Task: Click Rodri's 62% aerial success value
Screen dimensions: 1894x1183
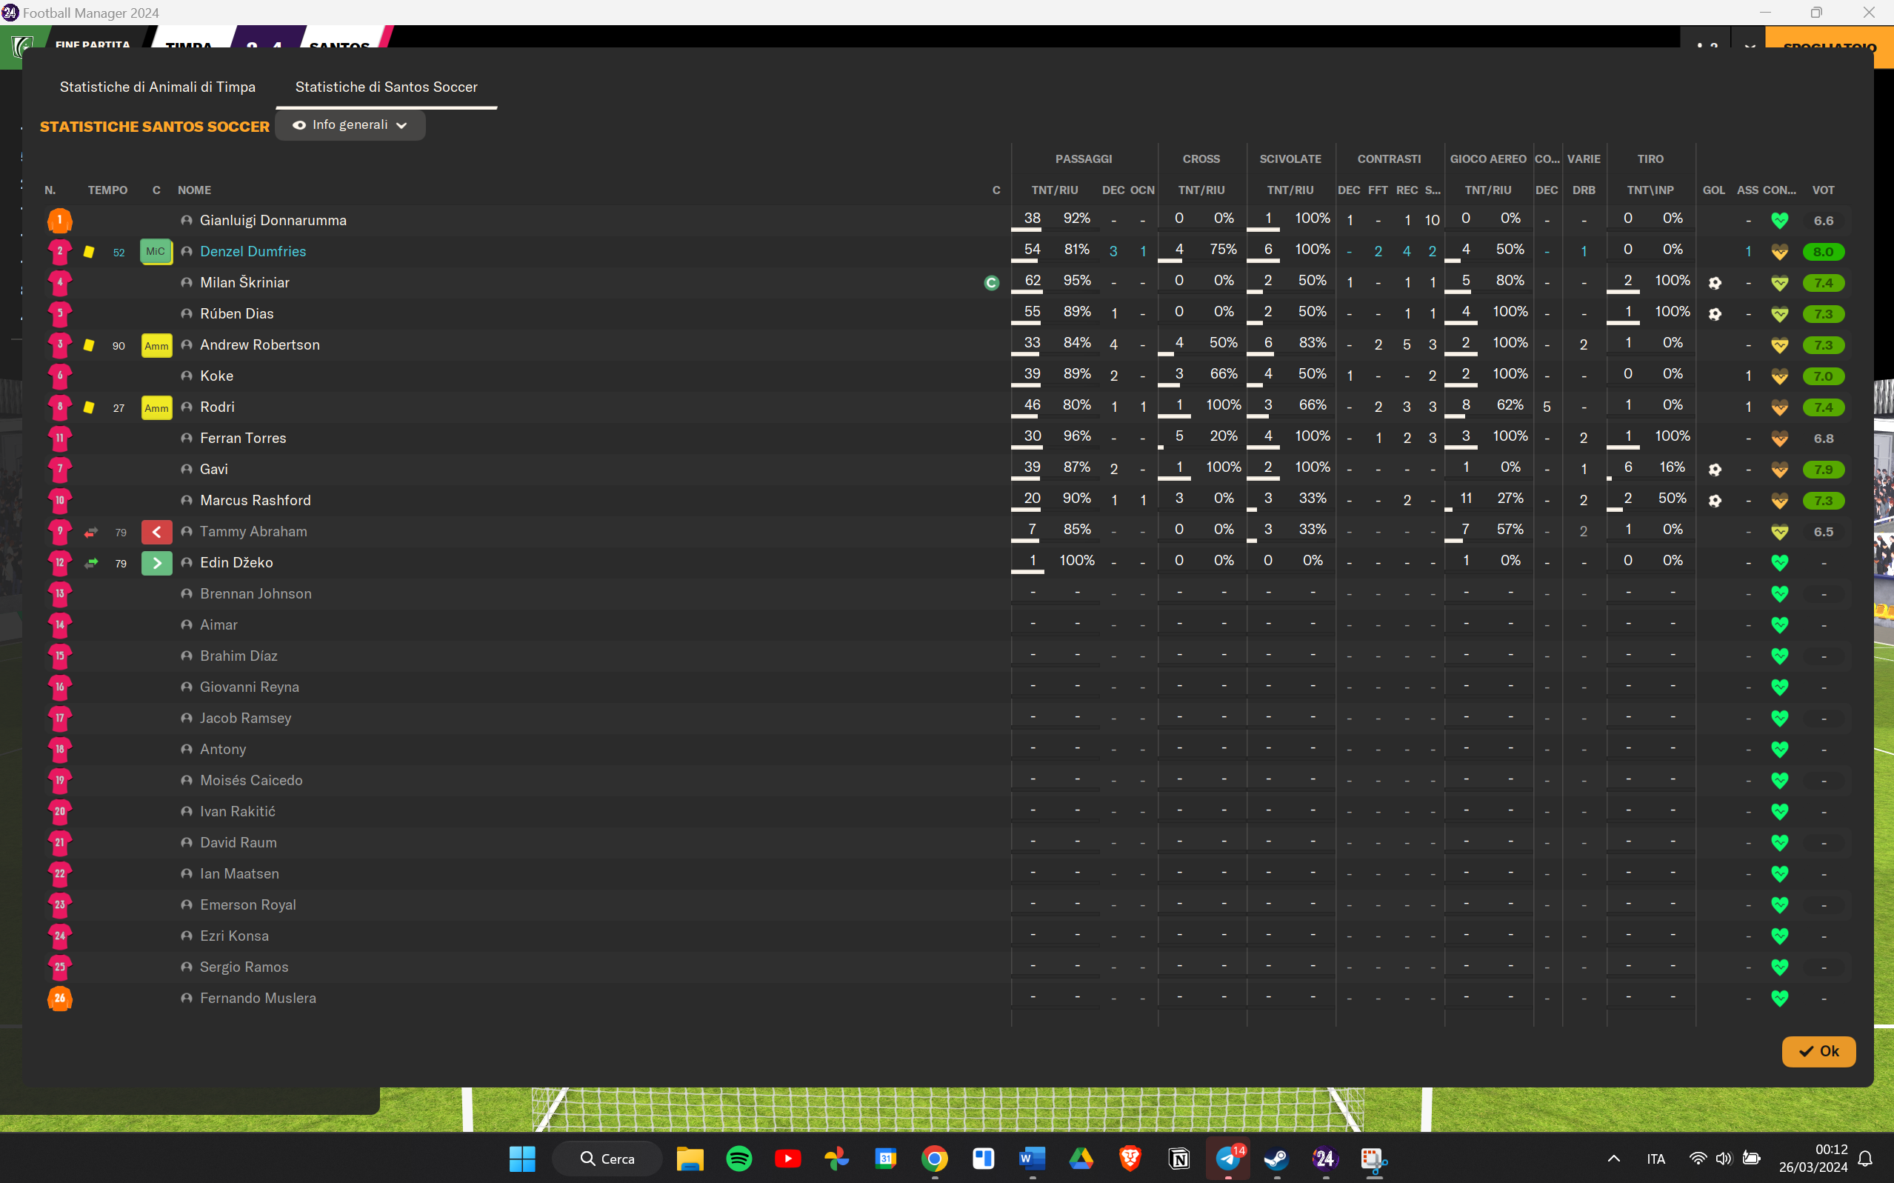Action: 1509,404
